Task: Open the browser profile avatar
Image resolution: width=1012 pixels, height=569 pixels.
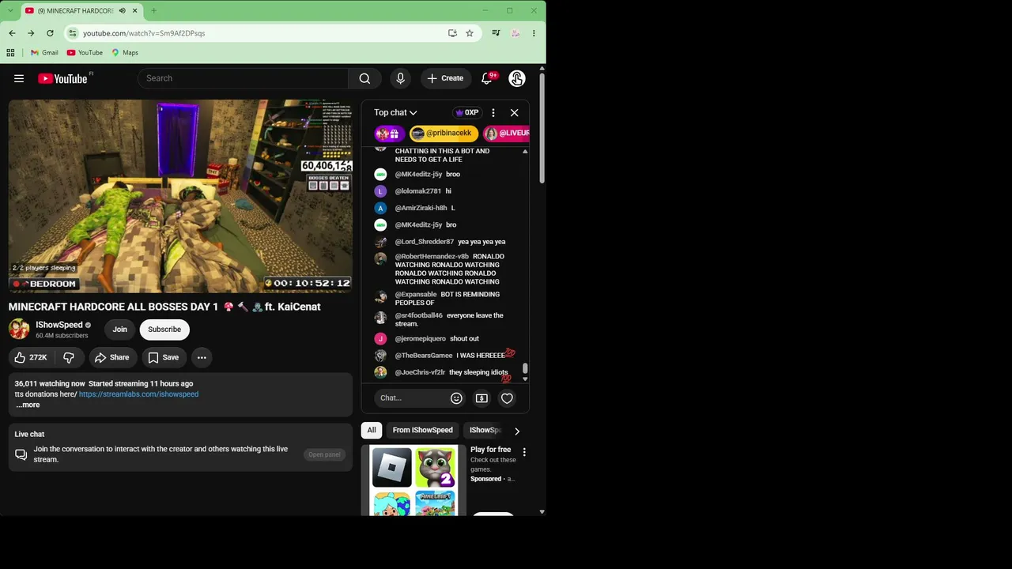Action: point(515,33)
